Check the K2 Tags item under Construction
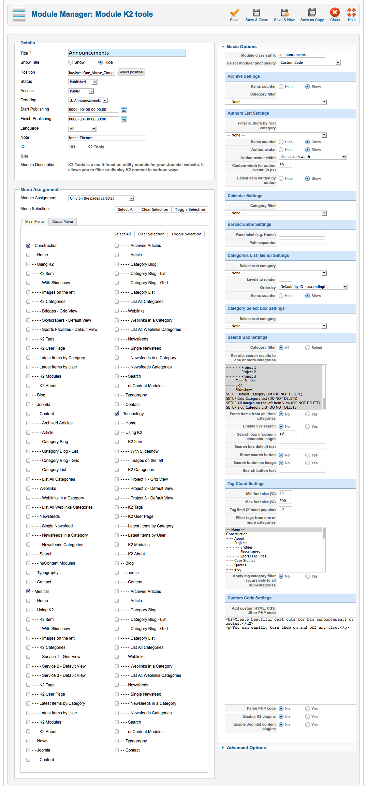 click(x=28, y=339)
